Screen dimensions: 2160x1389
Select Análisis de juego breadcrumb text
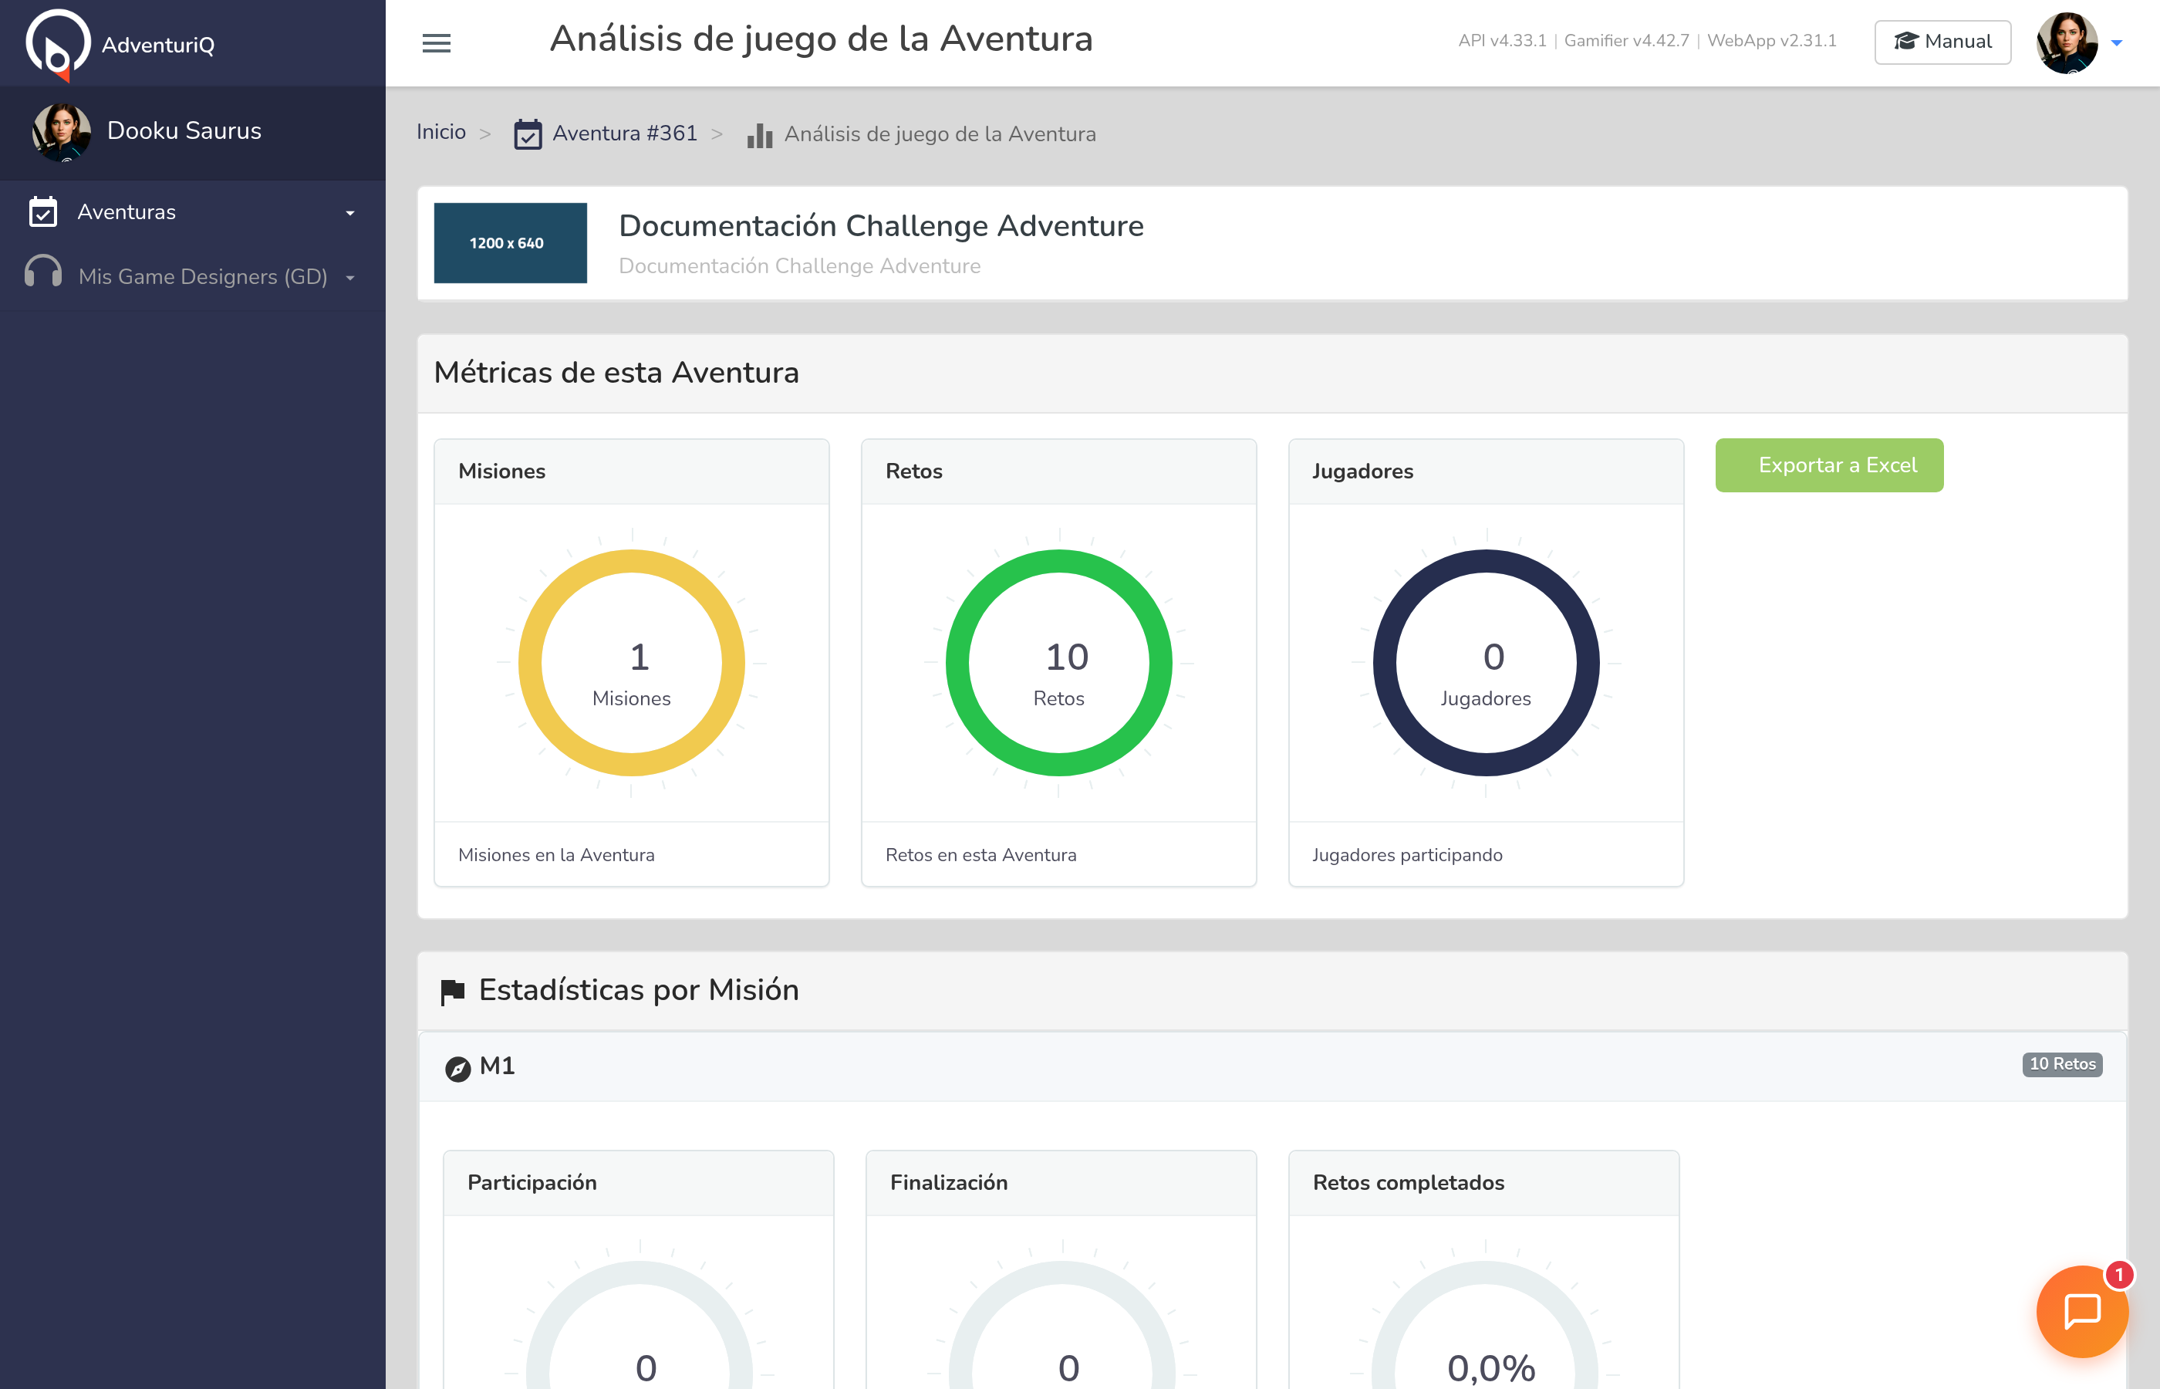tap(940, 134)
